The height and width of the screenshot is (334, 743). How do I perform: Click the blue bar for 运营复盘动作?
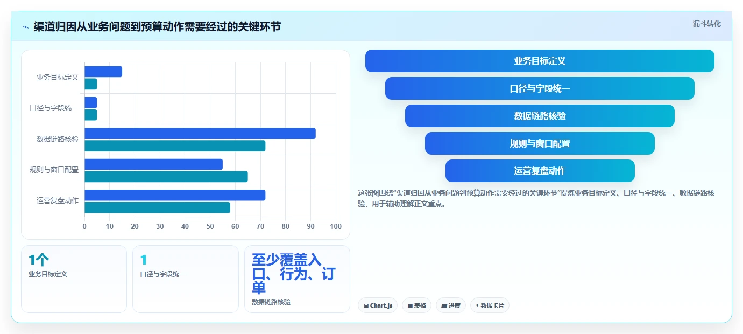tap(175, 195)
